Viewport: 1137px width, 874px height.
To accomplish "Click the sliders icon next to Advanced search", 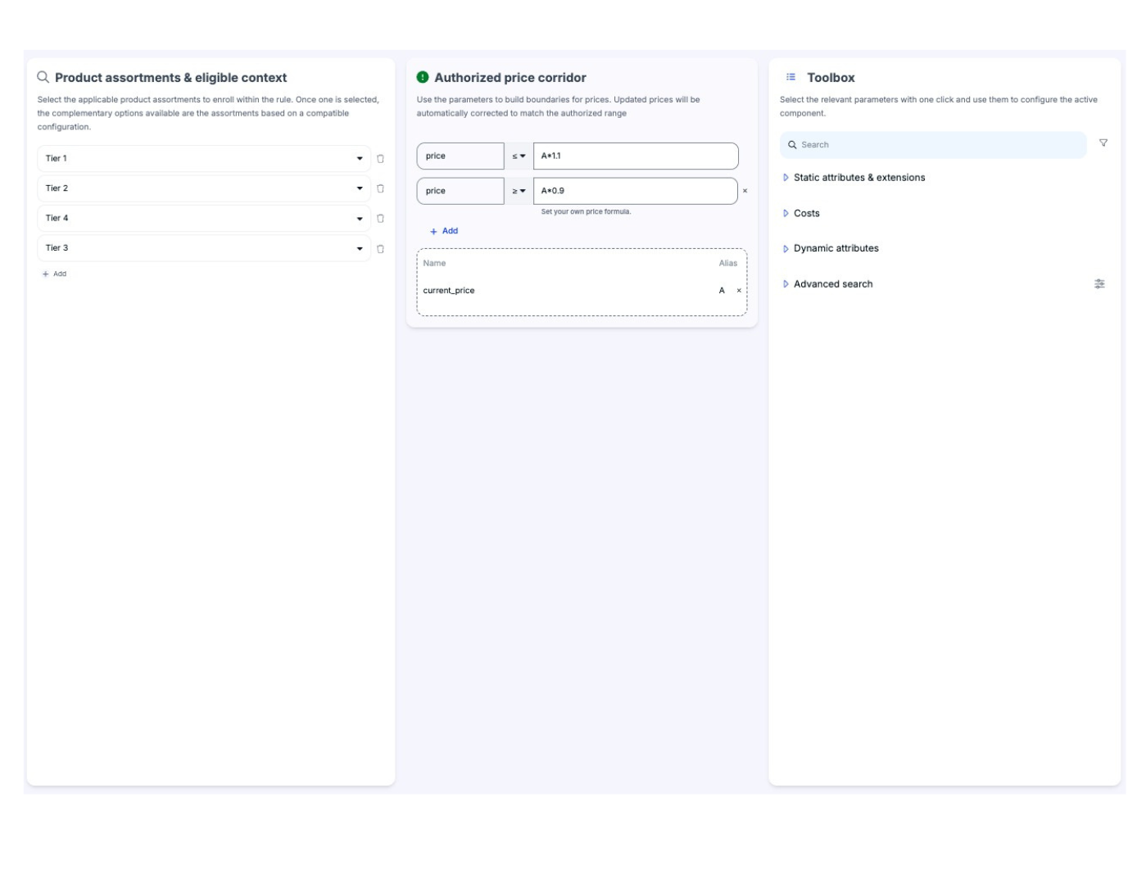I will 1100,283.
